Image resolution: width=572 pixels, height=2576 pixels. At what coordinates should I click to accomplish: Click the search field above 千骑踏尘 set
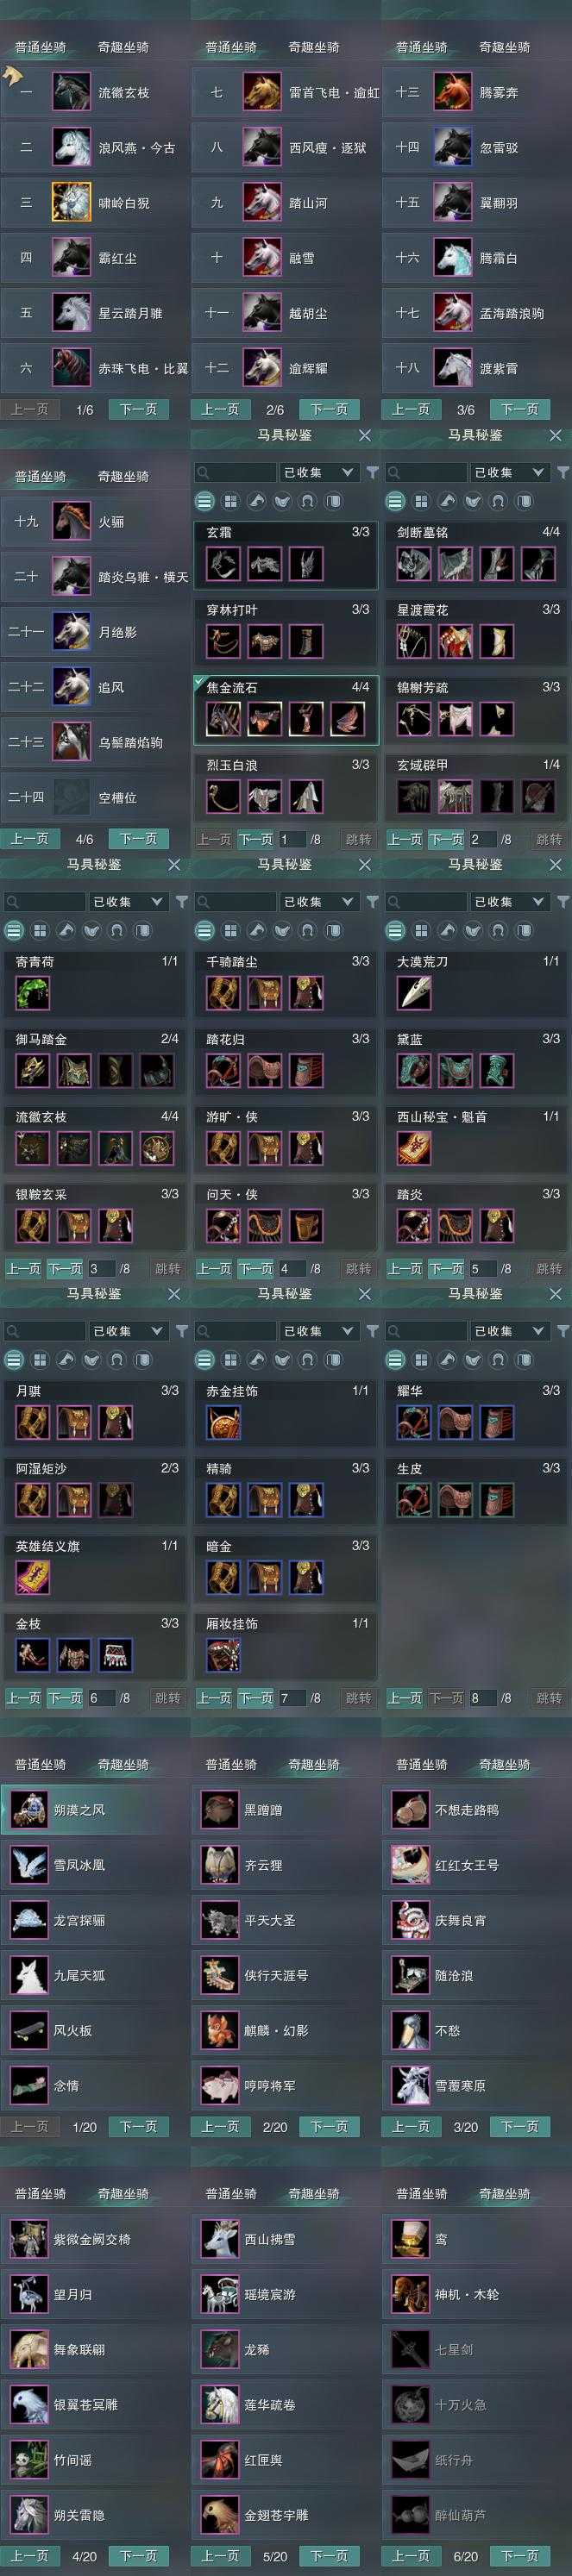click(236, 902)
